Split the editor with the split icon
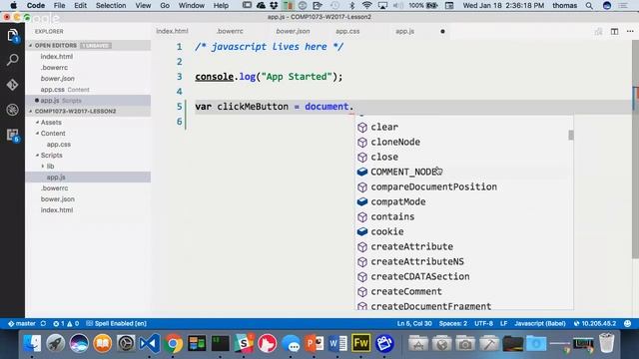 614,31
